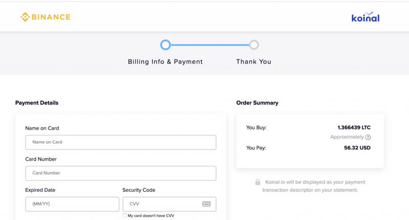
Task: Click inside the CVV Security Code field
Action: click(161, 204)
